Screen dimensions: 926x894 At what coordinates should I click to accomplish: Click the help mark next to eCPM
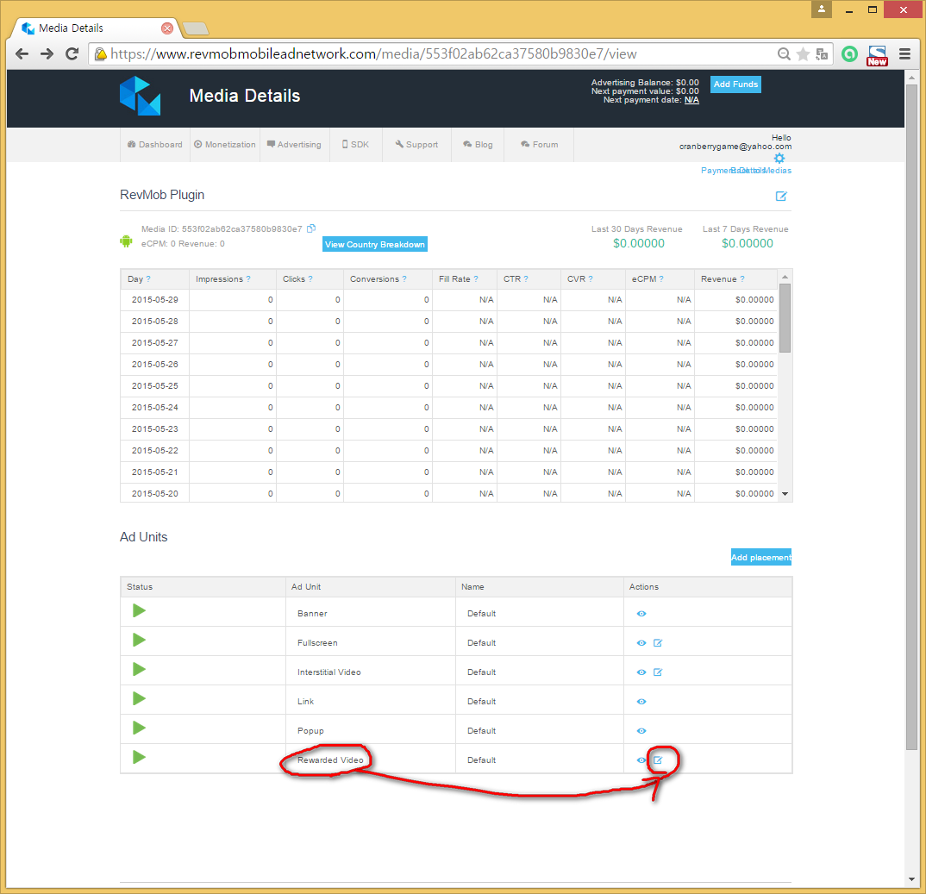coord(661,279)
